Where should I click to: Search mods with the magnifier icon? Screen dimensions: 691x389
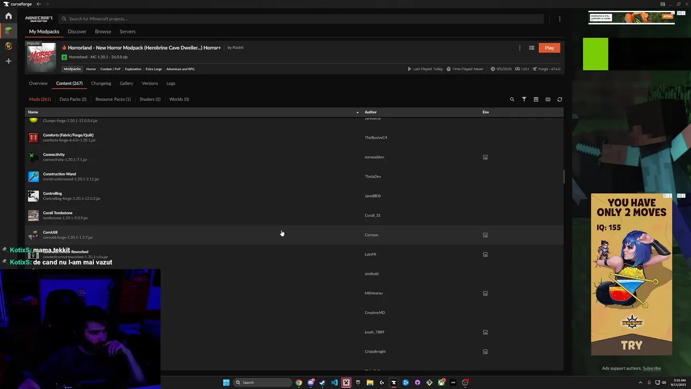tap(512, 99)
